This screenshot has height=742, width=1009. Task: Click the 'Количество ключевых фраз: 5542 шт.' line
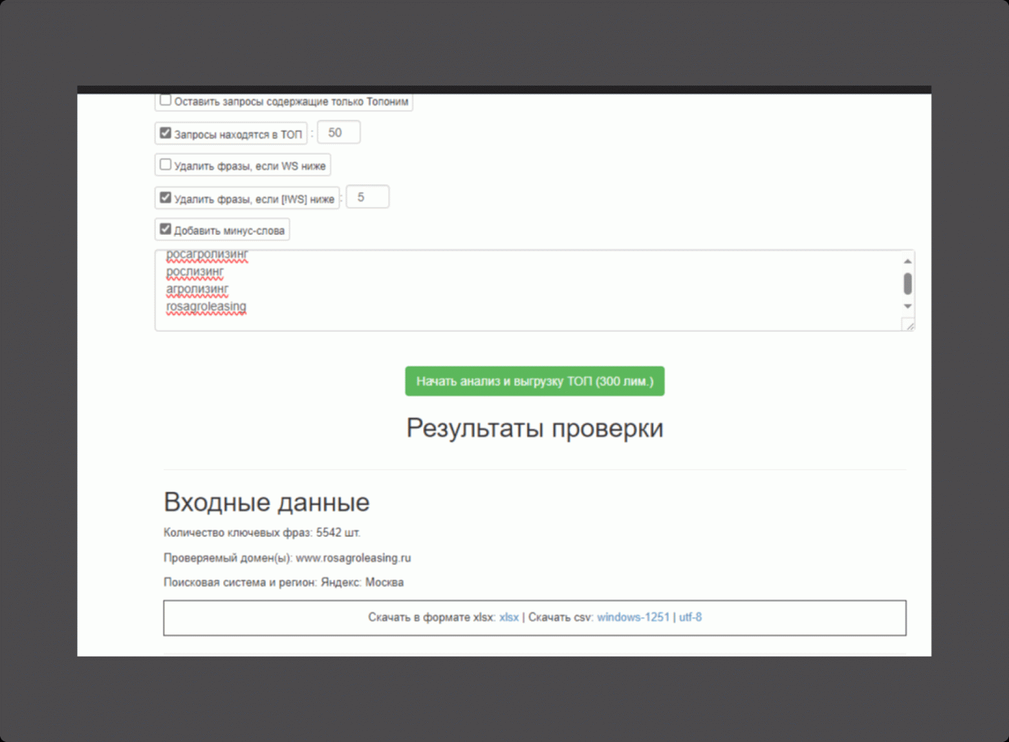click(x=262, y=532)
